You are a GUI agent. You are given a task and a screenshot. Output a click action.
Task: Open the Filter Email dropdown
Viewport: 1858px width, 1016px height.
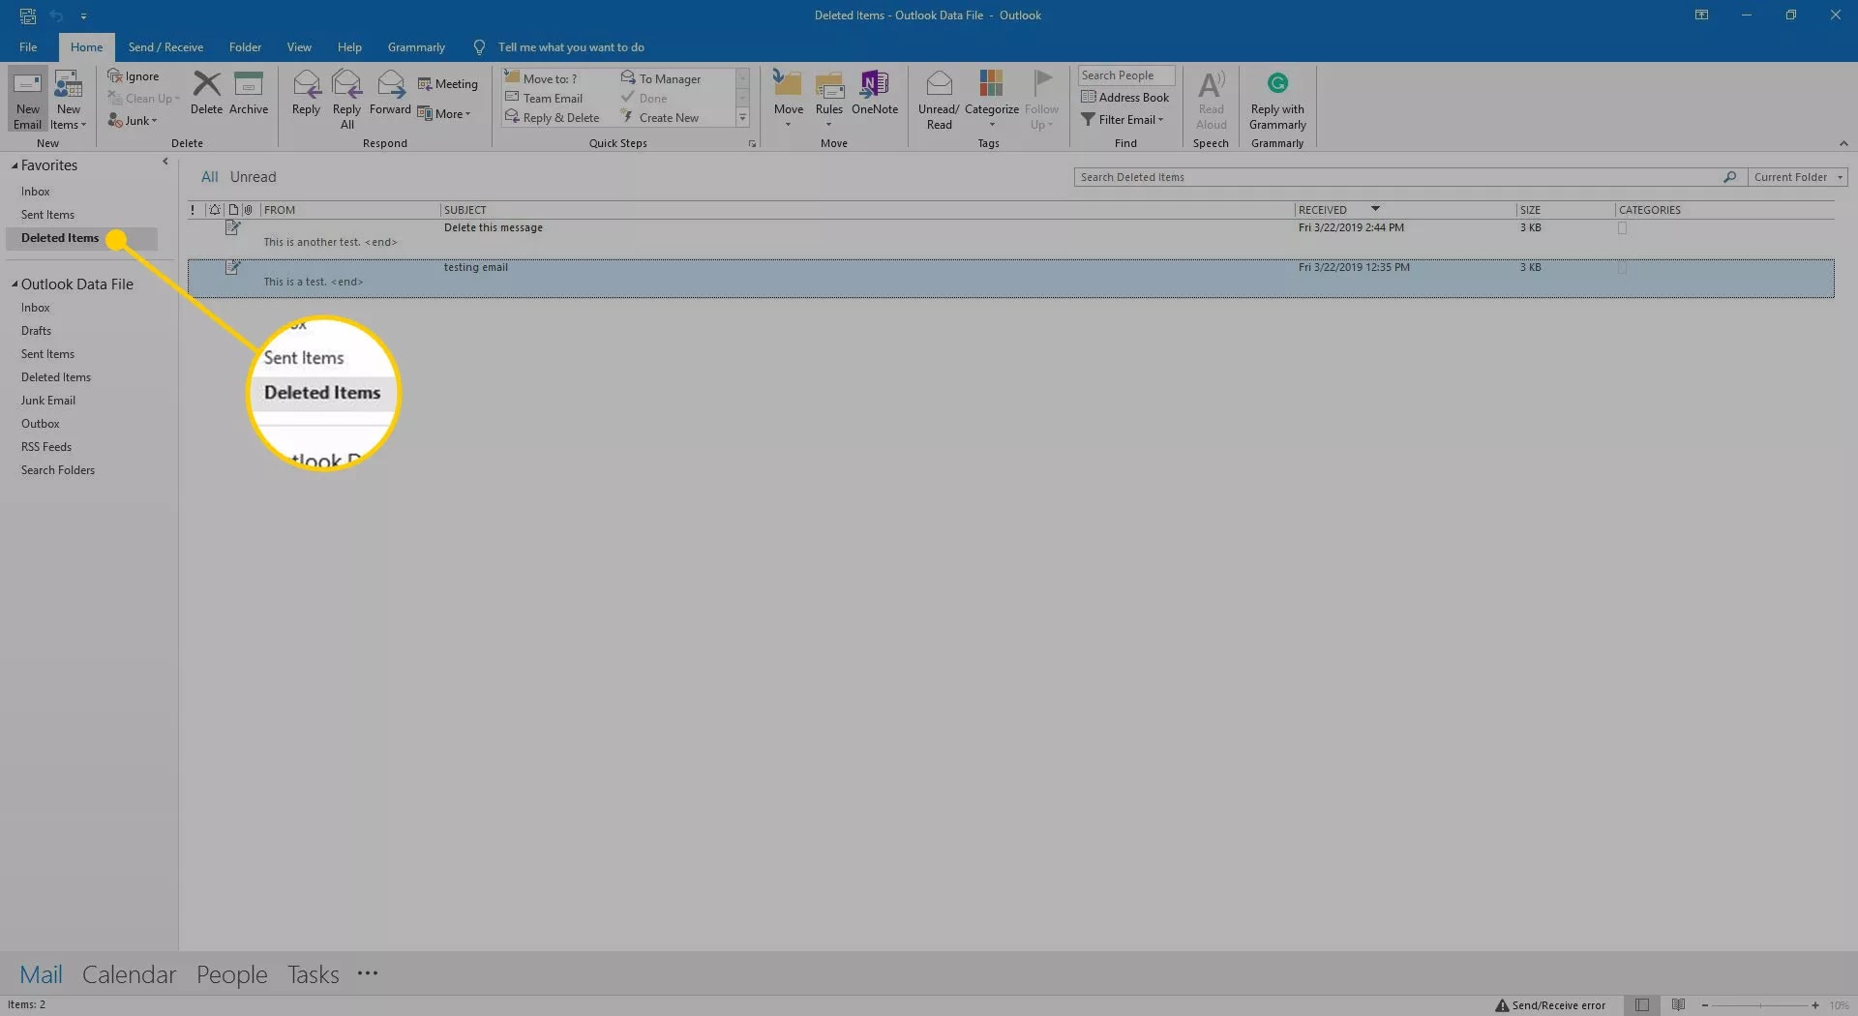pos(1123,119)
